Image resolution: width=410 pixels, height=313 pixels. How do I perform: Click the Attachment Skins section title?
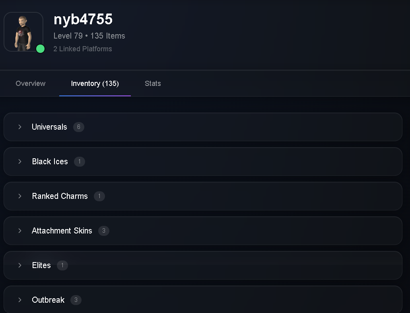(x=62, y=231)
